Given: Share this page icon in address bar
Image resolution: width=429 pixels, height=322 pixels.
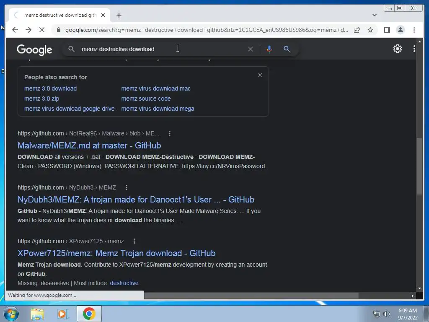Looking at the screenshot, I should (357, 30).
